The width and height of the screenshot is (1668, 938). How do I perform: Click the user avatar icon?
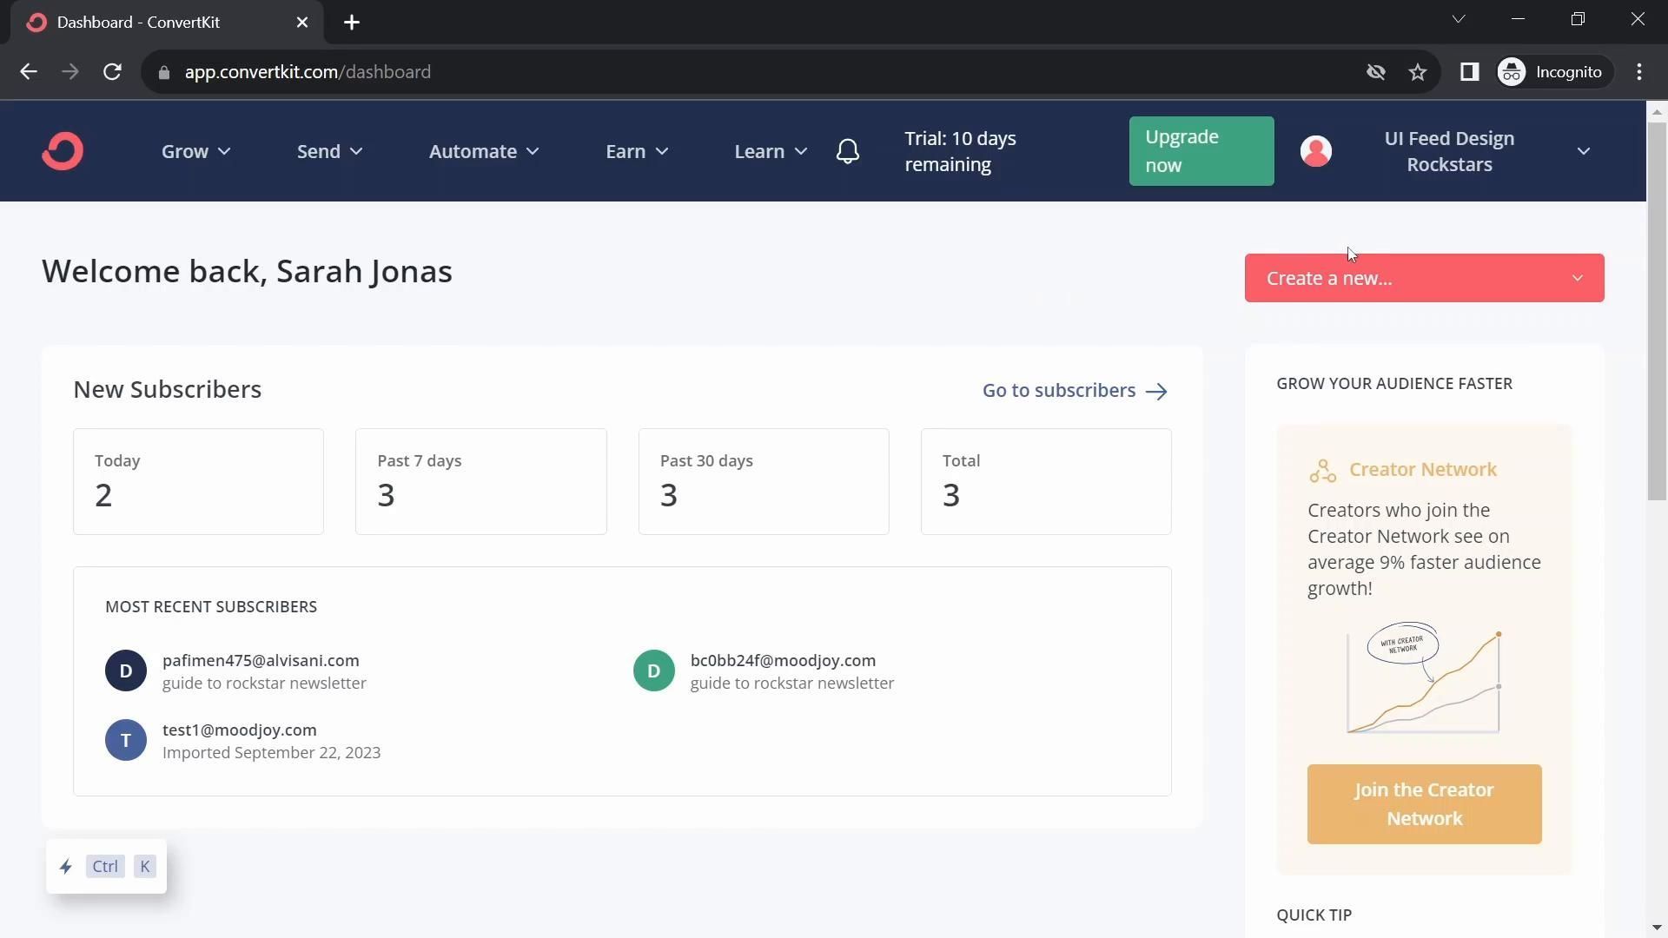(1315, 151)
